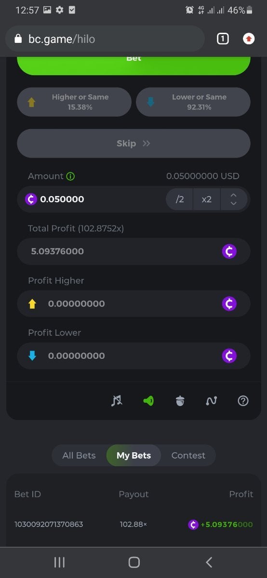Tap the browser update arrow icon

[x=249, y=39]
